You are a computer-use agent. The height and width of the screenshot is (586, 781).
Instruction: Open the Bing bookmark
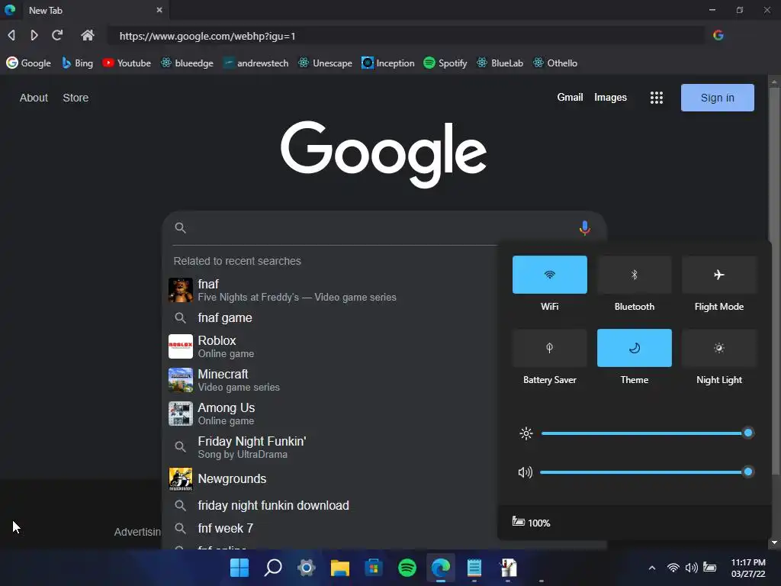[x=77, y=63]
